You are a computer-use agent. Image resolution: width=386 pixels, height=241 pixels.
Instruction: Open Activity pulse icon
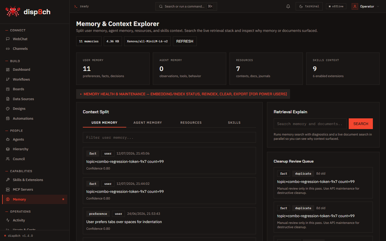point(8,220)
